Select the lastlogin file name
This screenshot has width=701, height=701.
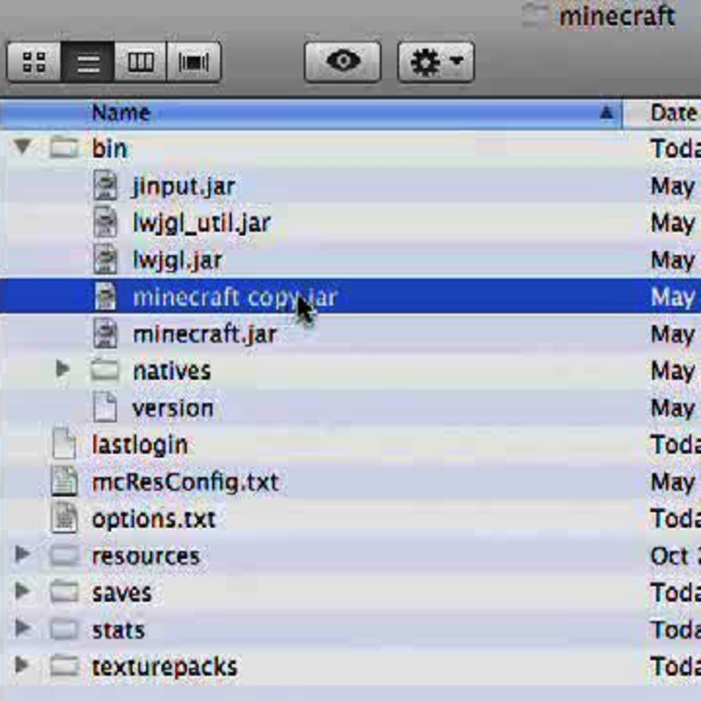140,445
